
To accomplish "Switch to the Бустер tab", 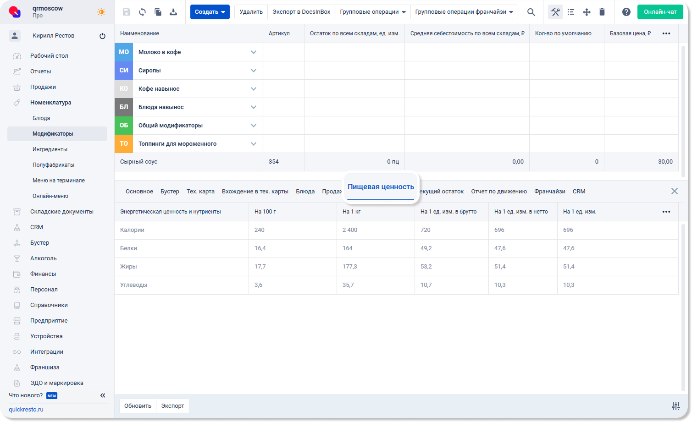I will [170, 192].
